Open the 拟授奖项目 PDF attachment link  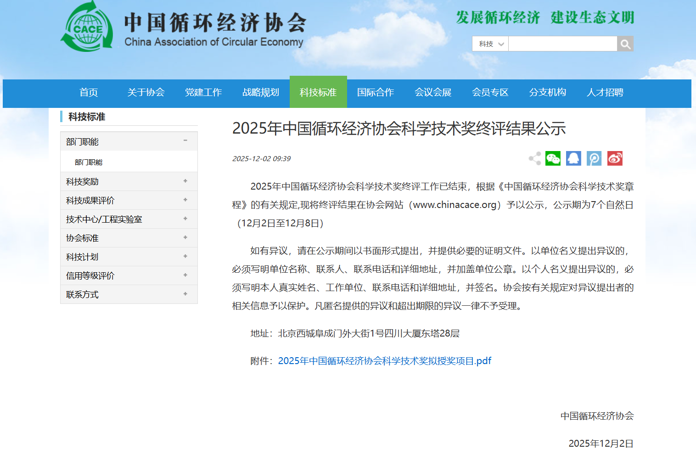(384, 361)
